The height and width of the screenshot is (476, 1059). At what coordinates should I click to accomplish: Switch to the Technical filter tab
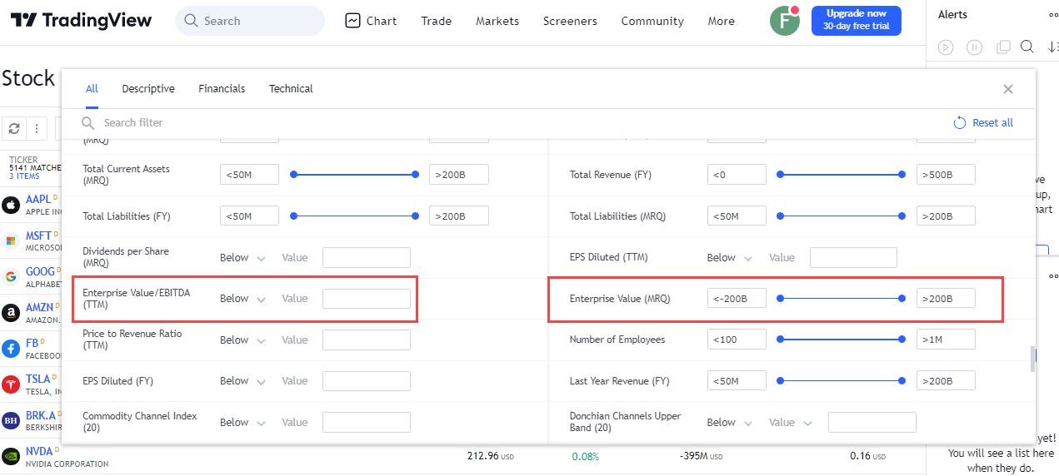coord(291,89)
